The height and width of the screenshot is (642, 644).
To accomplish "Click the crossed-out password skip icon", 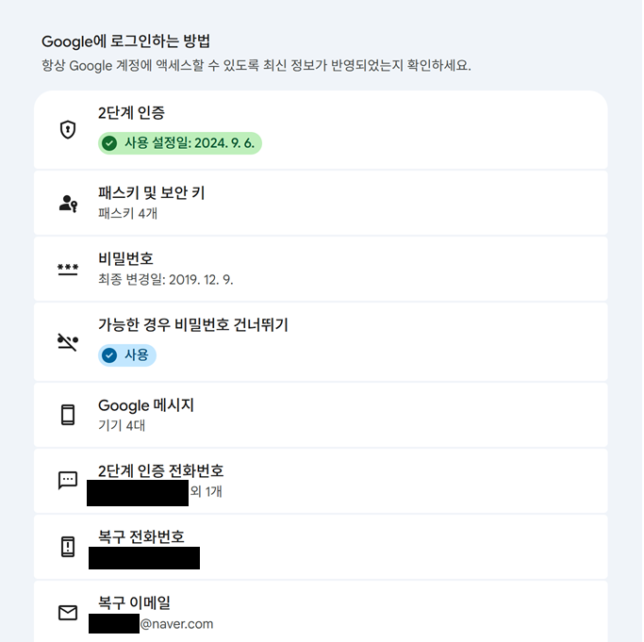I will (68, 342).
